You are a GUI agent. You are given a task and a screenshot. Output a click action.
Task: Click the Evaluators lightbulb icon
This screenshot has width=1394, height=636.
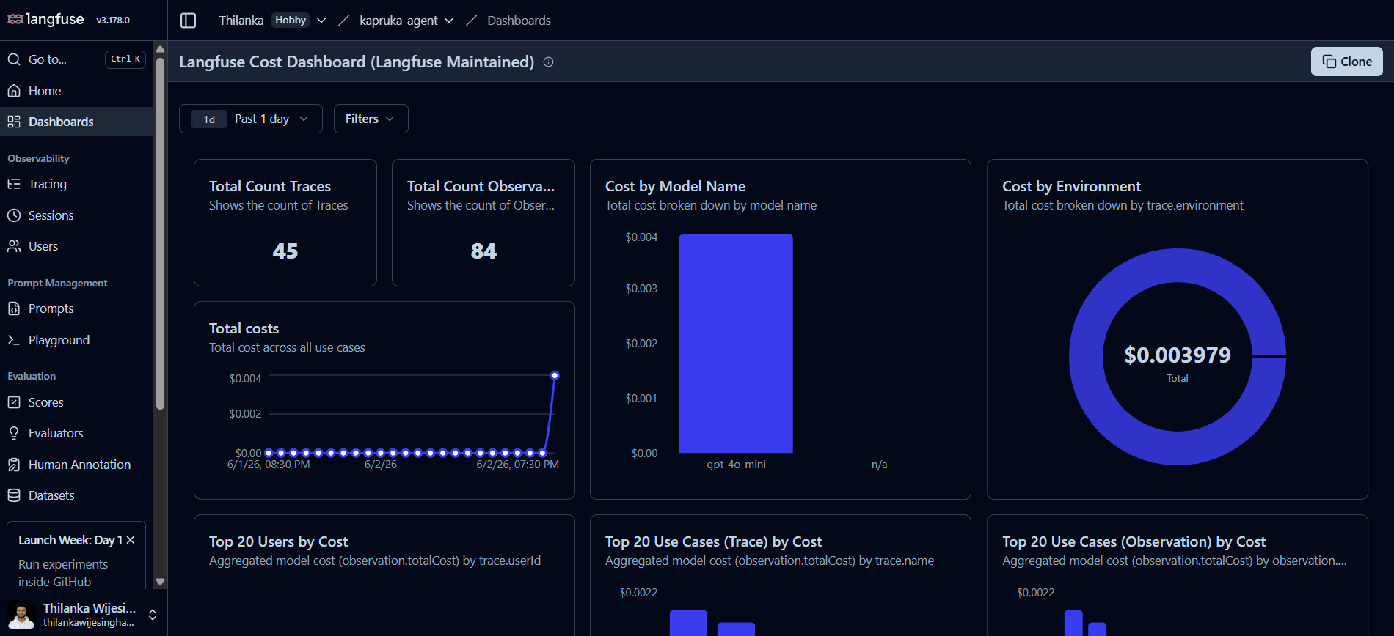[x=14, y=433]
